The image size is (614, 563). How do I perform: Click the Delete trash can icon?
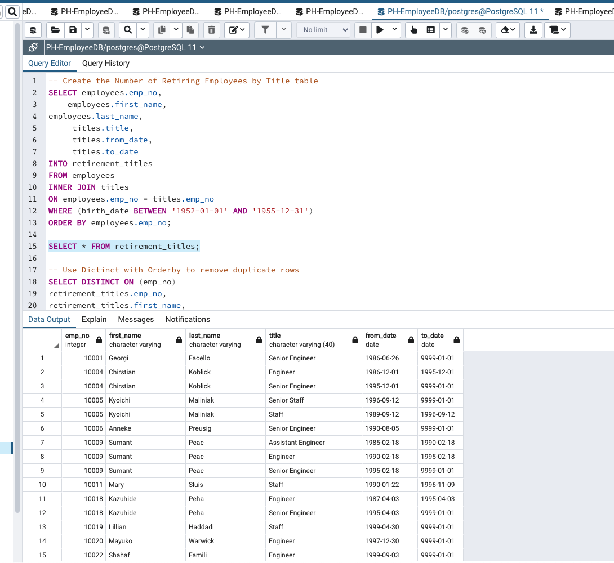pos(211,30)
